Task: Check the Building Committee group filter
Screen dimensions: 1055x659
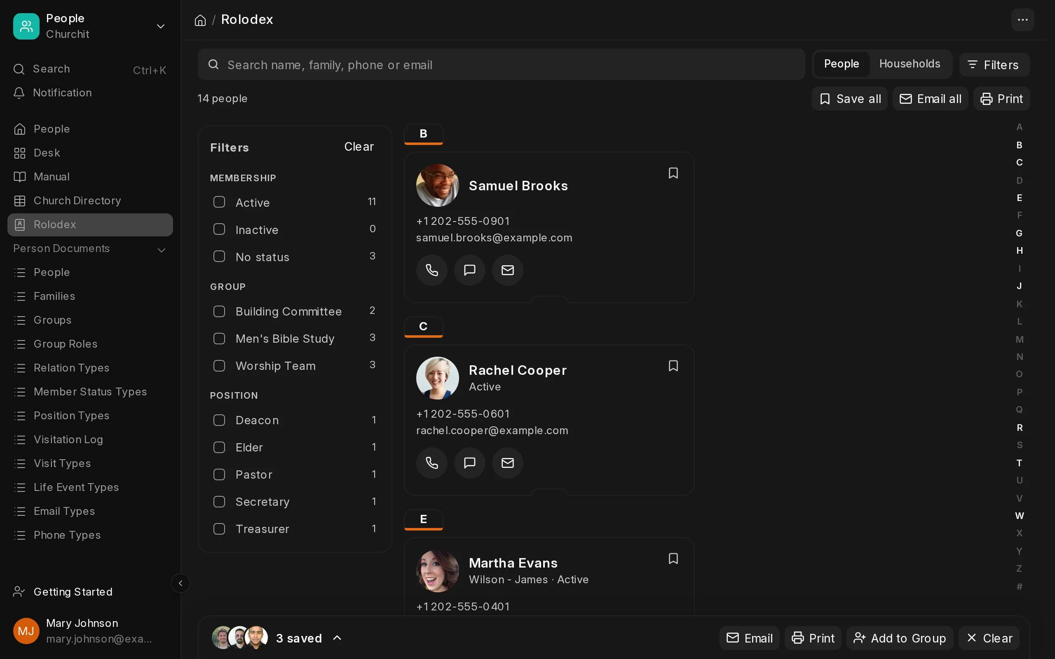Action: (219, 311)
